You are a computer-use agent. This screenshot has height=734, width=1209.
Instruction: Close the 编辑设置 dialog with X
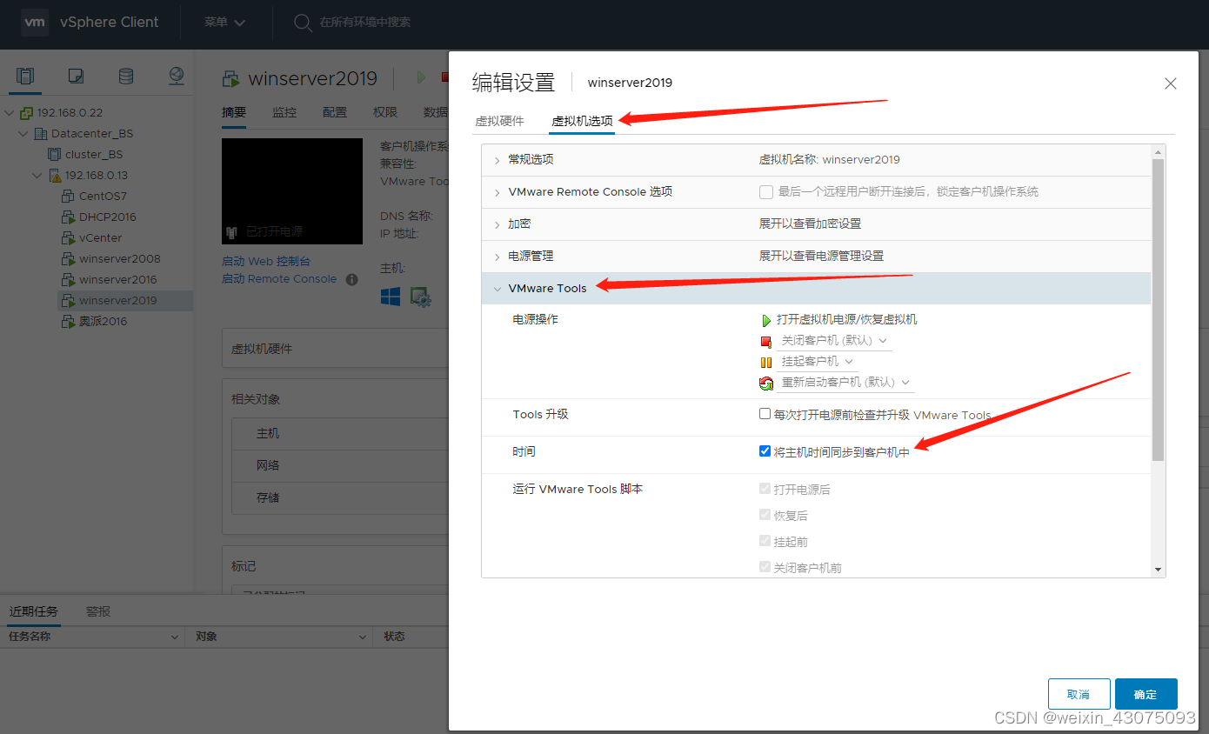point(1171,83)
